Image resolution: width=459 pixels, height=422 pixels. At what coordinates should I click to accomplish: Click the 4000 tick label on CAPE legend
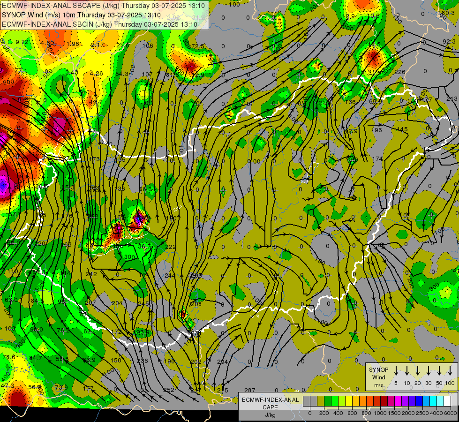point(436,413)
